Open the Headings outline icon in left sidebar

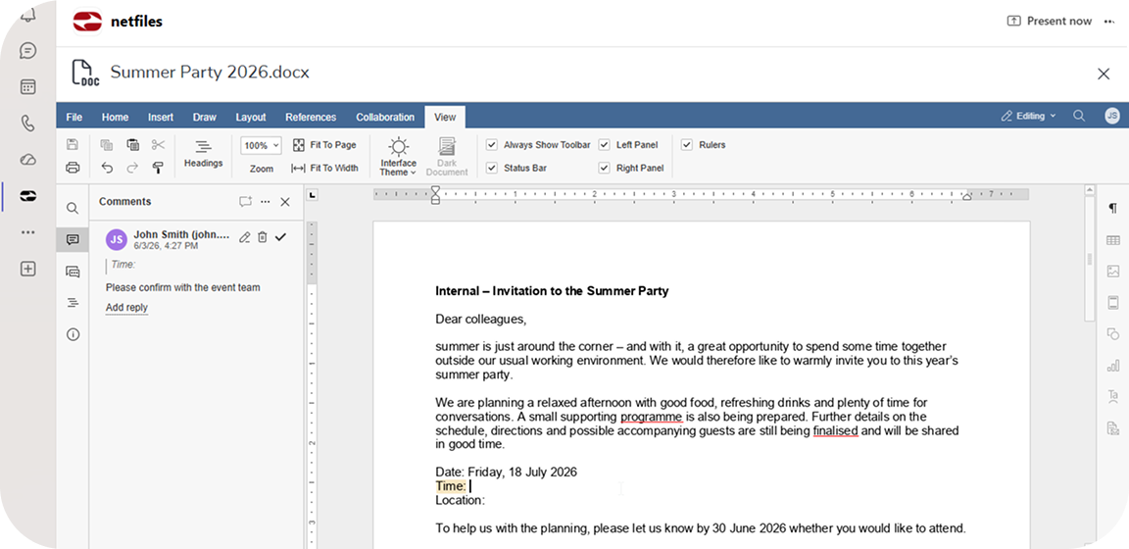pyautogui.click(x=72, y=303)
